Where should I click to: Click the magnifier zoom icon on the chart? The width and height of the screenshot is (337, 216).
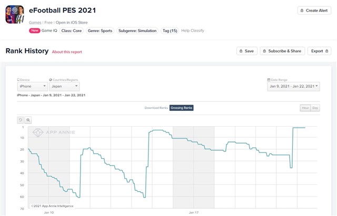tap(28, 120)
